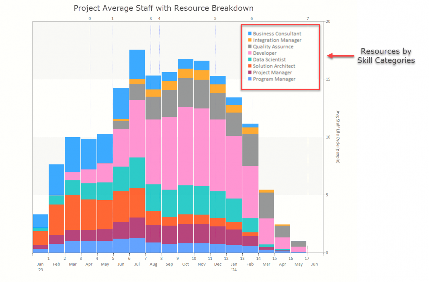Select the 'Business Consultant' legend label
This screenshot has width=429, height=282.
277,34
